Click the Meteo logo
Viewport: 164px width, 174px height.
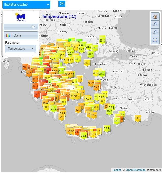click(21, 18)
